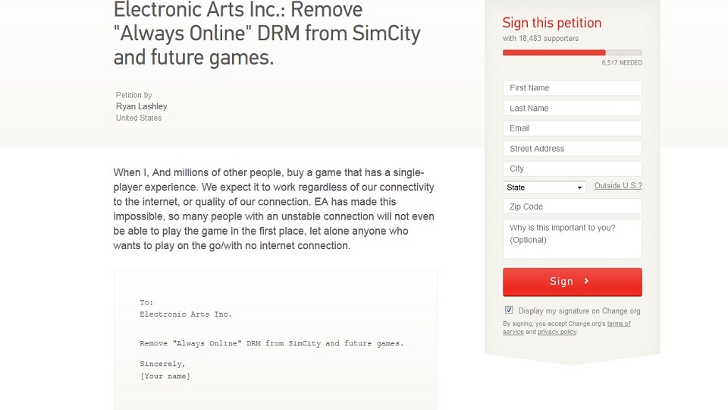This screenshot has height=410, width=728.
Task: Click the petition title heading
Action: pos(267,33)
